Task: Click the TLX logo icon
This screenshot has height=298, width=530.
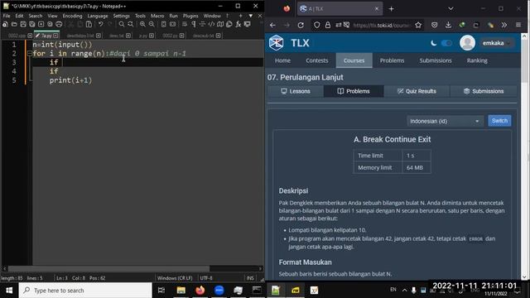Action: click(276, 43)
